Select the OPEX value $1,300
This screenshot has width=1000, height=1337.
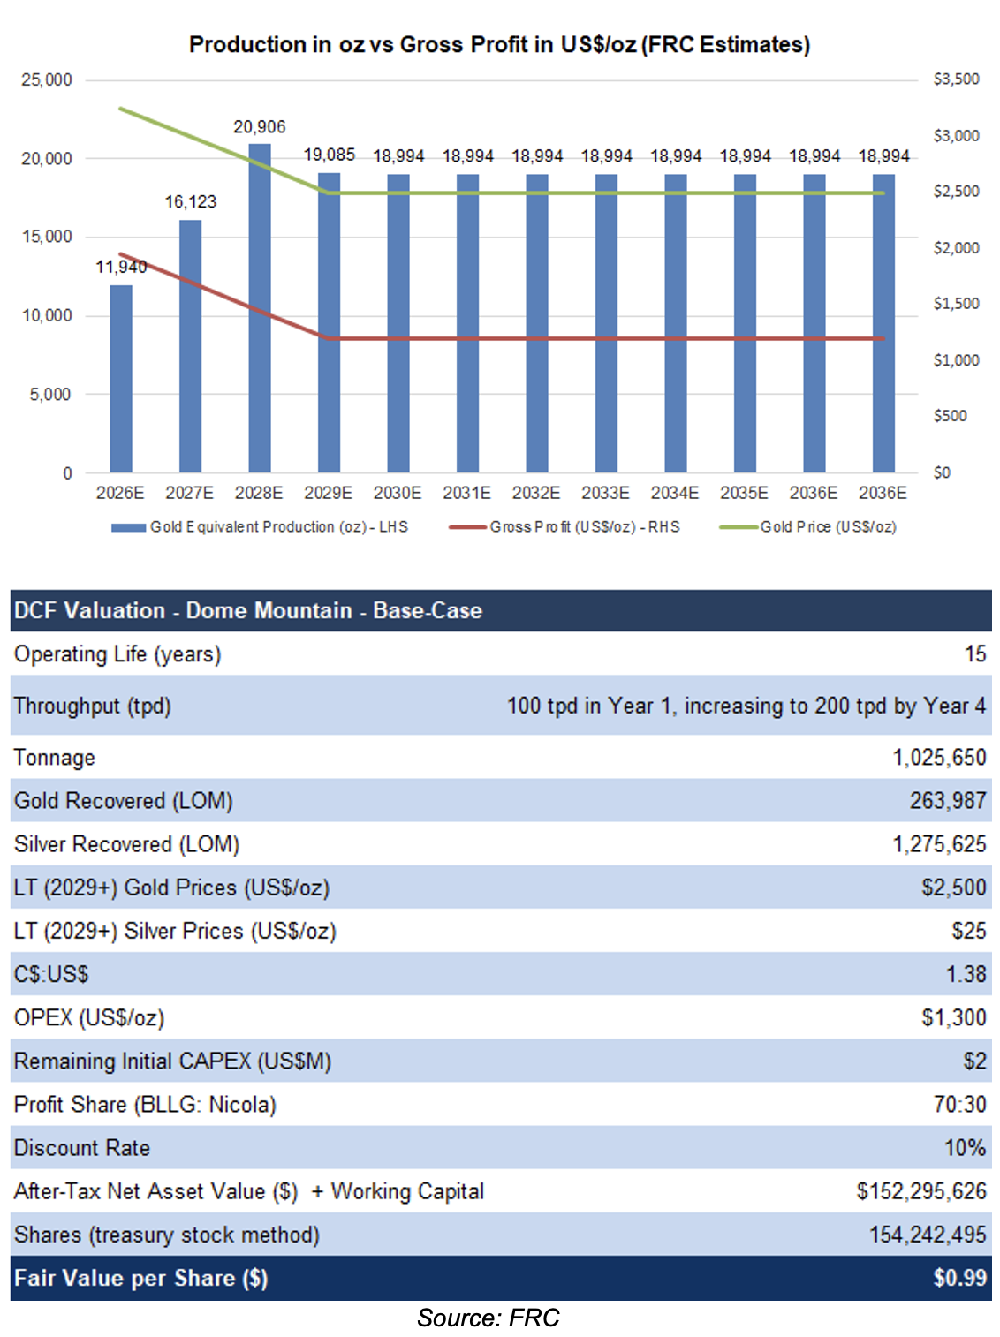pyautogui.click(x=953, y=1018)
